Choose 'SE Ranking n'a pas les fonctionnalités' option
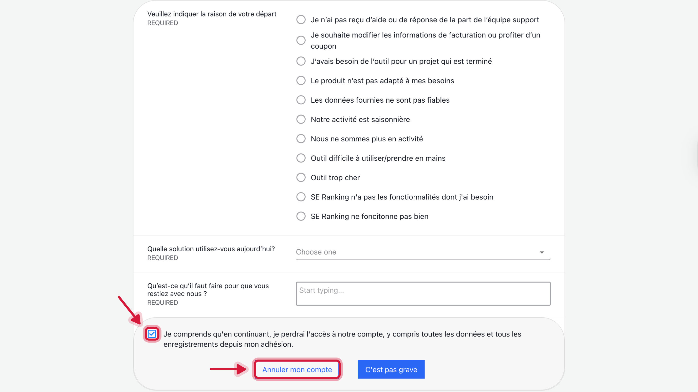This screenshot has width=698, height=392. (301, 197)
